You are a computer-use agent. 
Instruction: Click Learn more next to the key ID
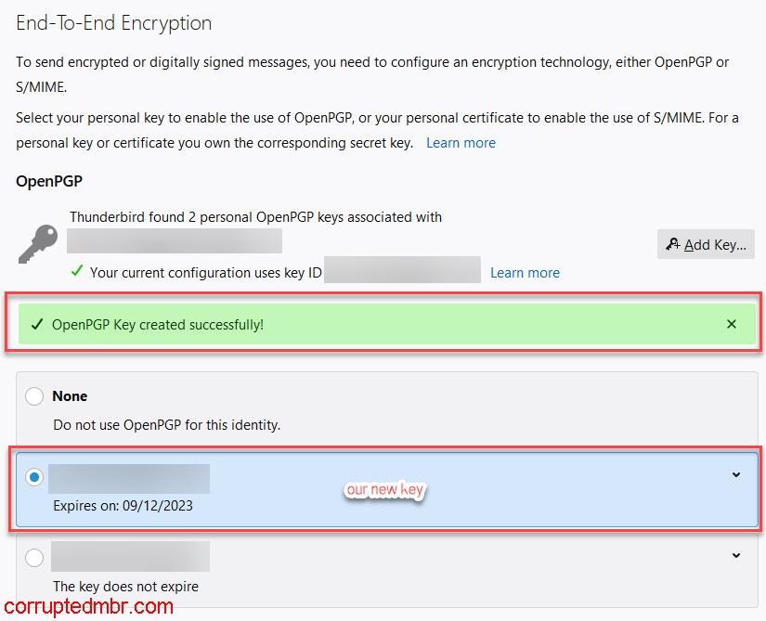(525, 272)
